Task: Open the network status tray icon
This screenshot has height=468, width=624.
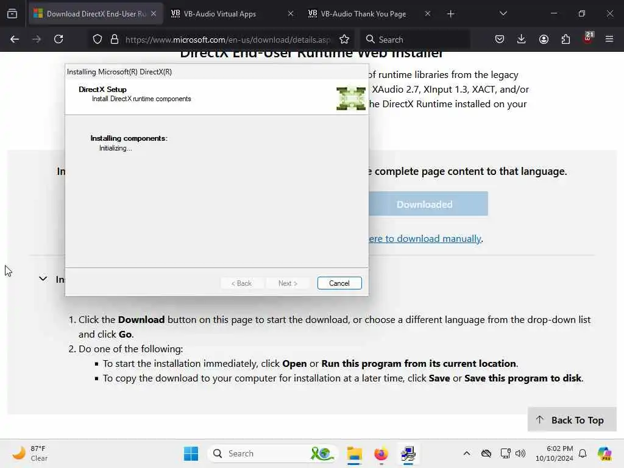Action: (x=505, y=453)
